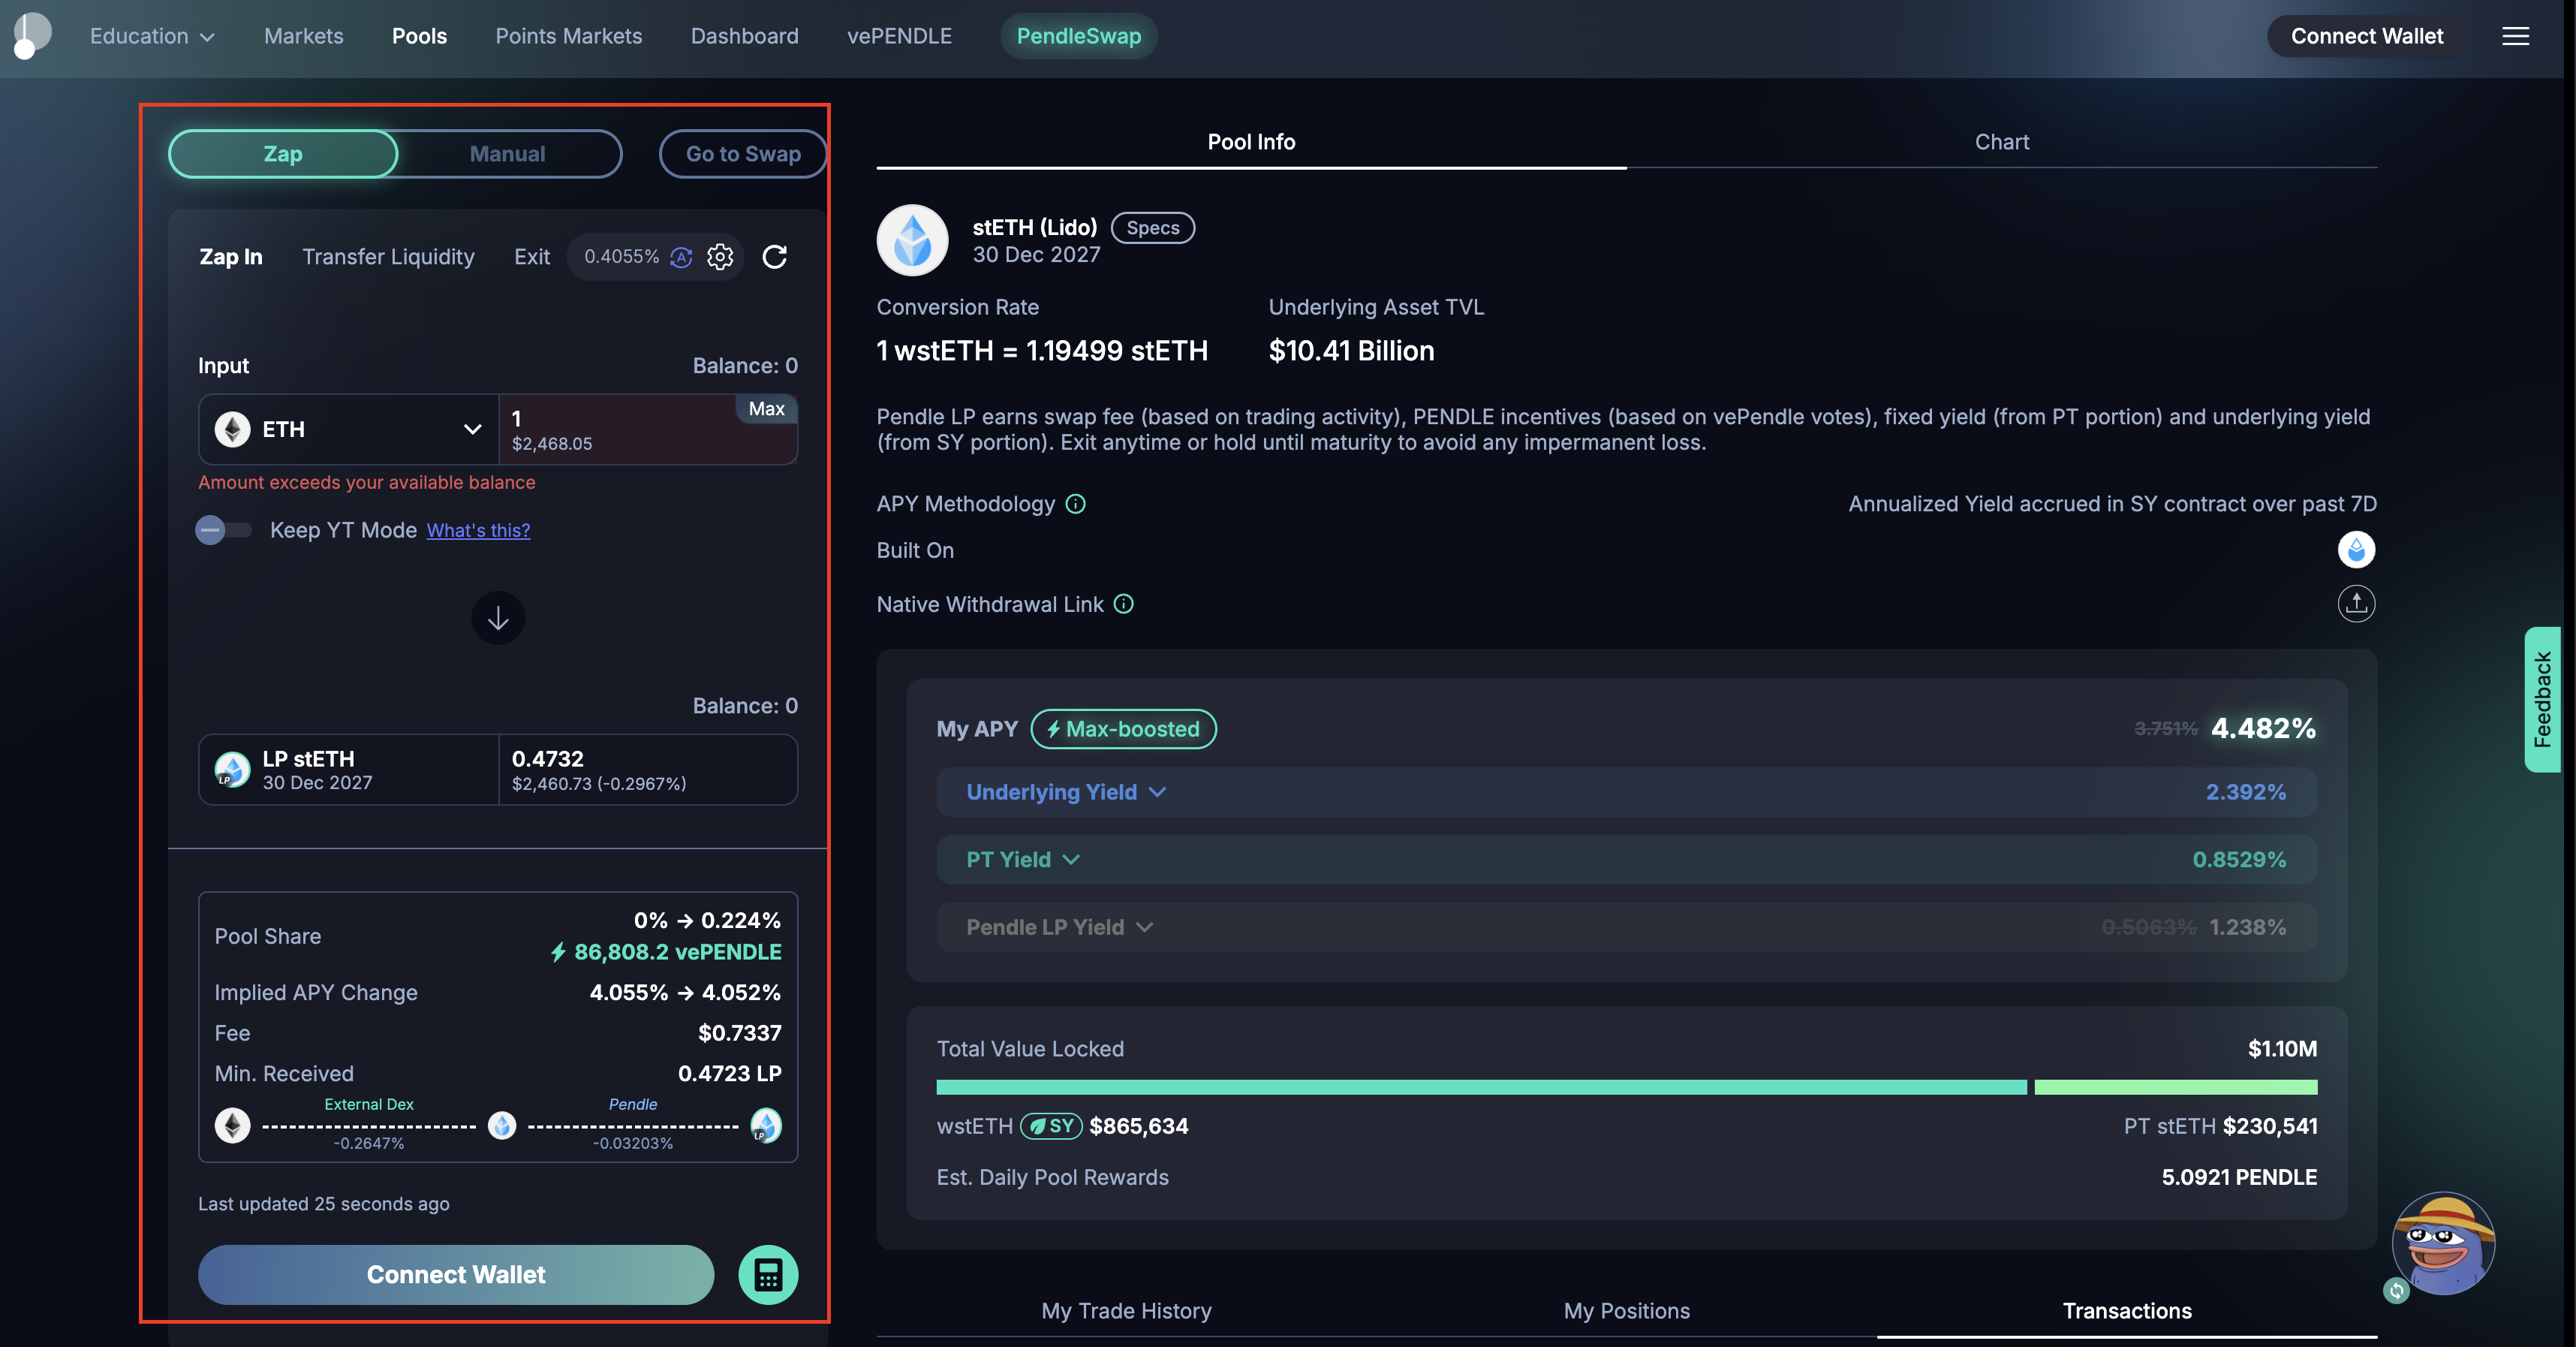
Task: Switch to the Chart tab
Action: click(x=2001, y=141)
